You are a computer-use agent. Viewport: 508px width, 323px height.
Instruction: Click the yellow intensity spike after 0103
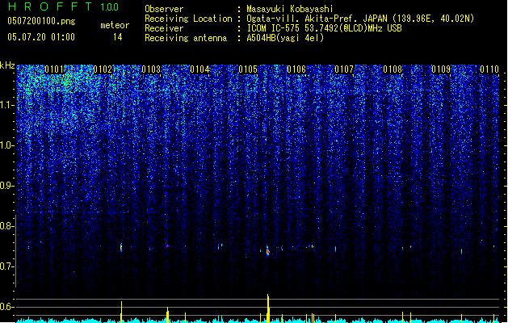tap(167, 315)
